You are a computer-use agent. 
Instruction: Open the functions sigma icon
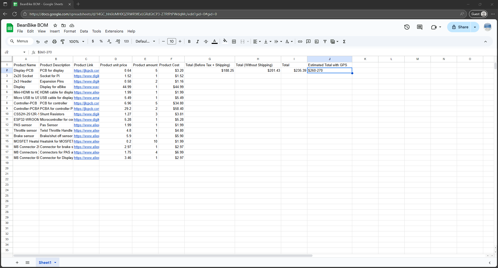click(x=344, y=42)
